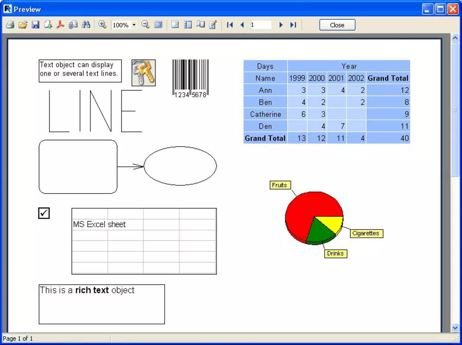Click the Zoom In magnifier icon
This screenshot has height=345, width=462.
tap(102, 25)
